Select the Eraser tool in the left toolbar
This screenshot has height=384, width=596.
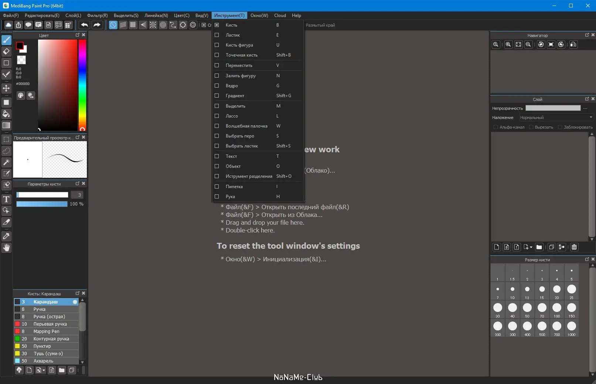tap(6, 51)
